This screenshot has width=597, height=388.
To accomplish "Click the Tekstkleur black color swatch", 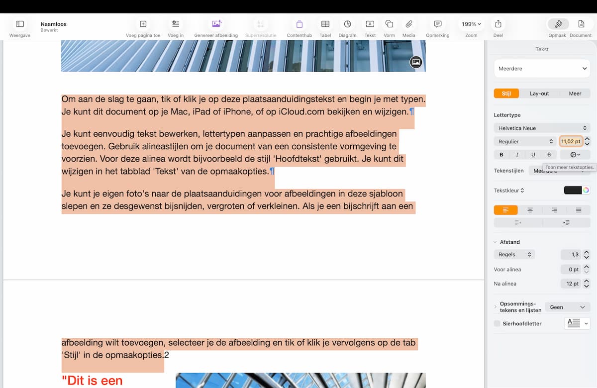I will 573,190.
